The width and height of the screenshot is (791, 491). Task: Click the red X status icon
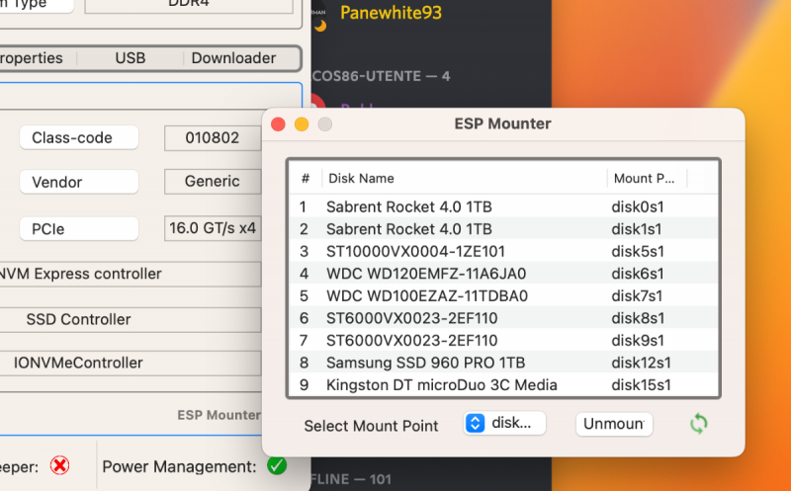(x=60, y=465)
